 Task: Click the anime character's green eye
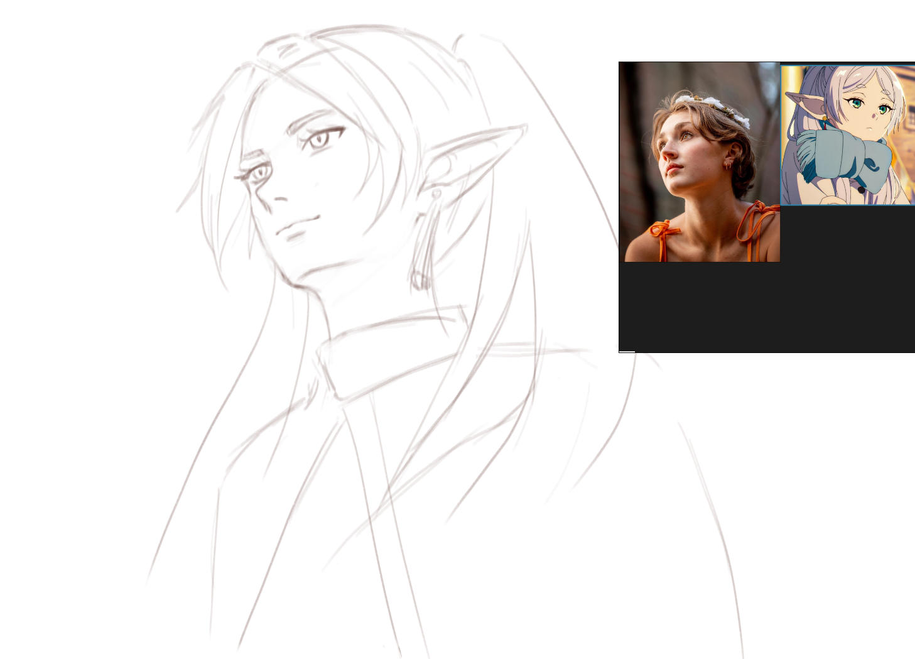855,103
